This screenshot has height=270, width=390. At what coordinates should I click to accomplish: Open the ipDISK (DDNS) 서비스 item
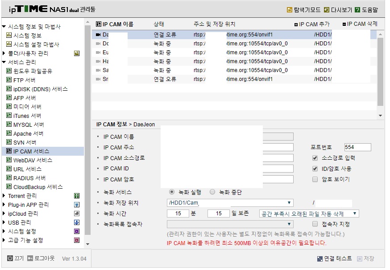click(40, 89)
